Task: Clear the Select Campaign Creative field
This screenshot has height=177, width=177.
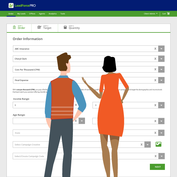Action: click(141, 145)
